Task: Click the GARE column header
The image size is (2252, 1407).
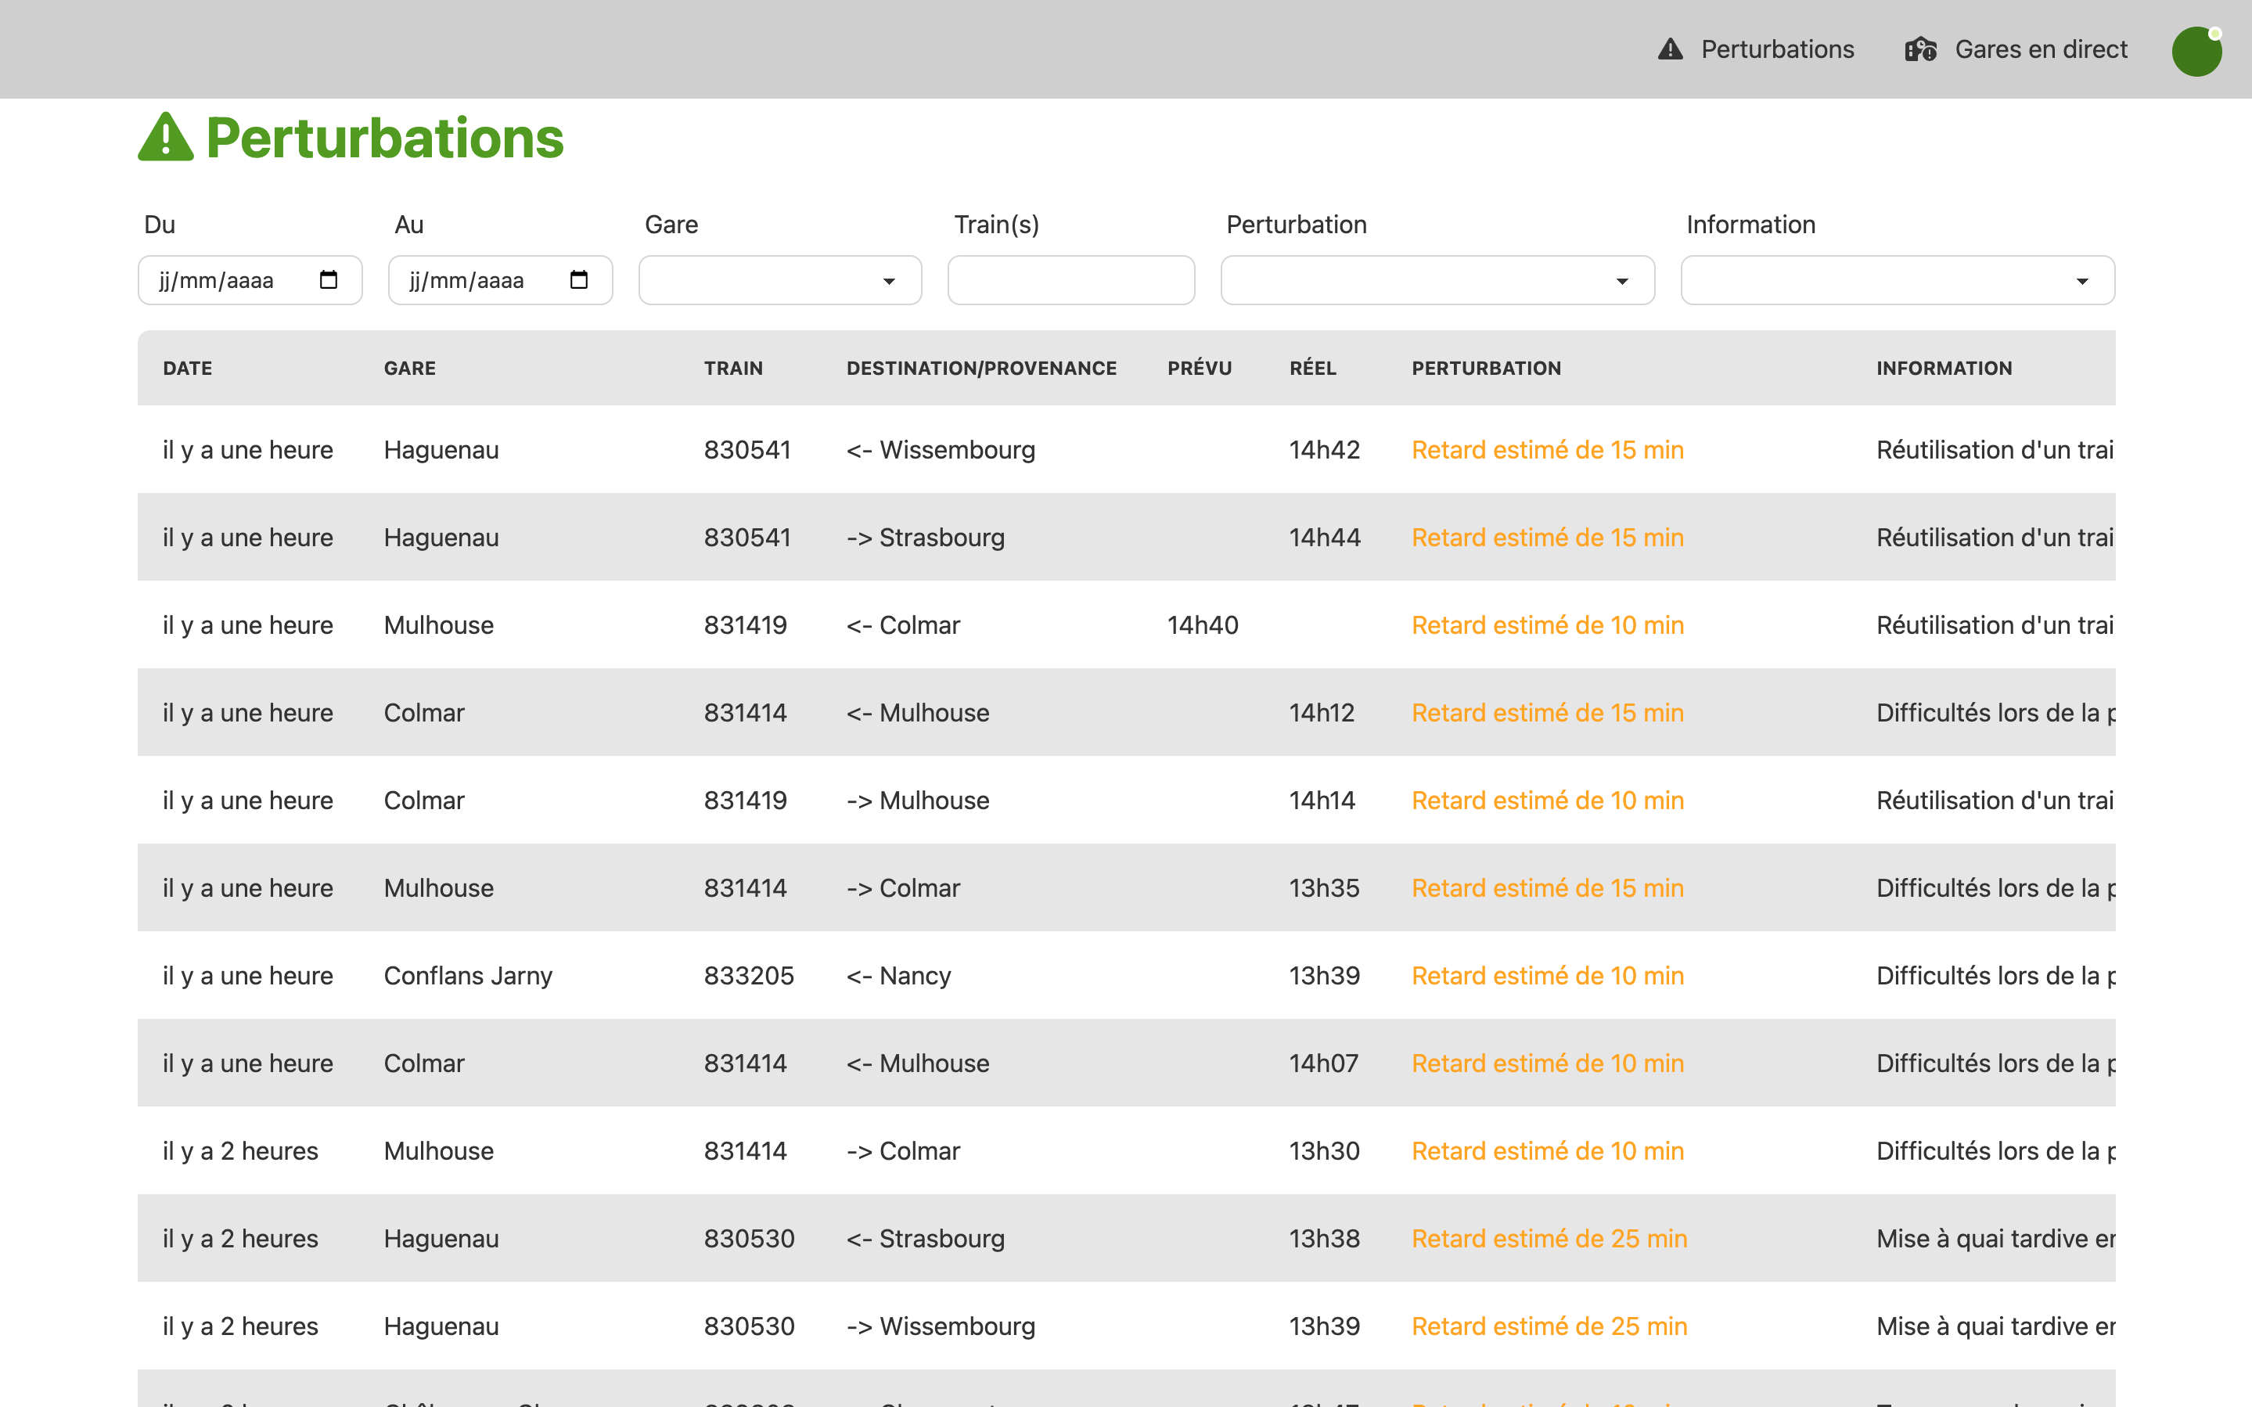Action: point(409,369)
